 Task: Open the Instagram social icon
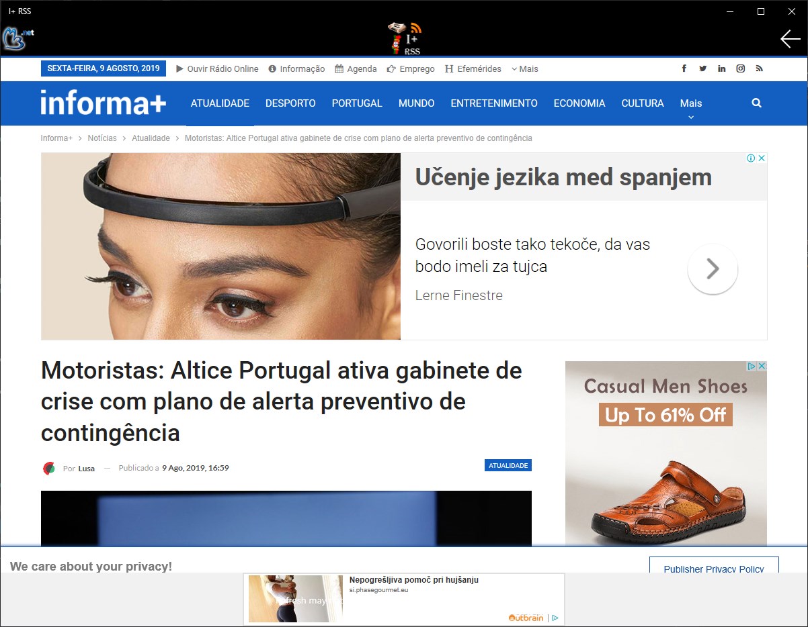(x=741, y=68)
